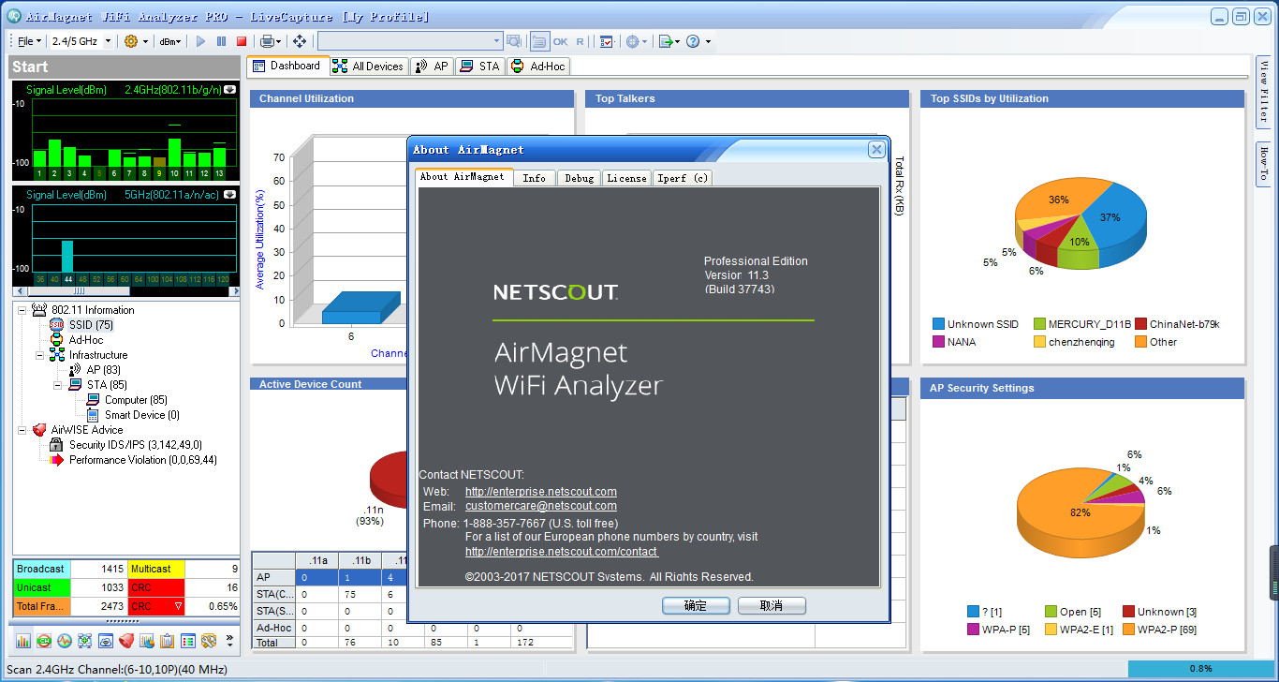Open the File menu dropdown
This screenshot has width=1279, height=682.
(x=27, y=40)
